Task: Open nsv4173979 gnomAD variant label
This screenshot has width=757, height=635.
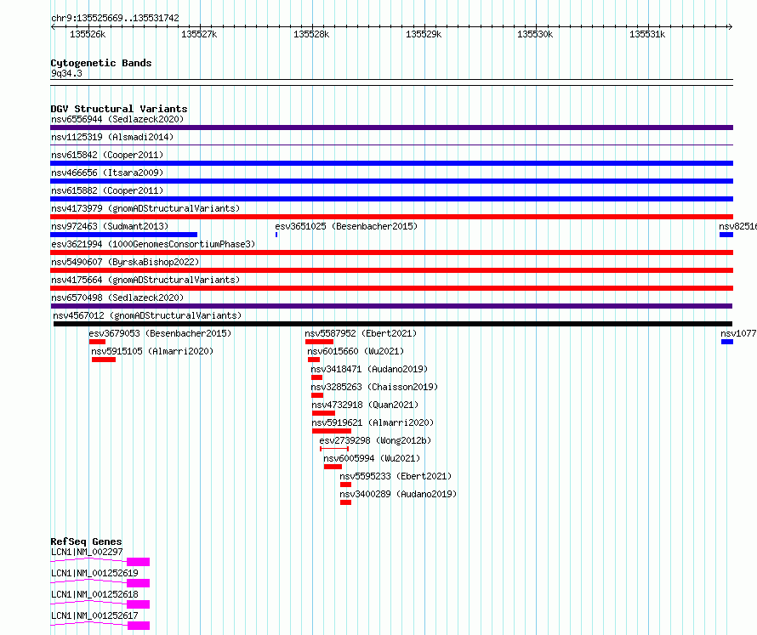Action: 145,208
